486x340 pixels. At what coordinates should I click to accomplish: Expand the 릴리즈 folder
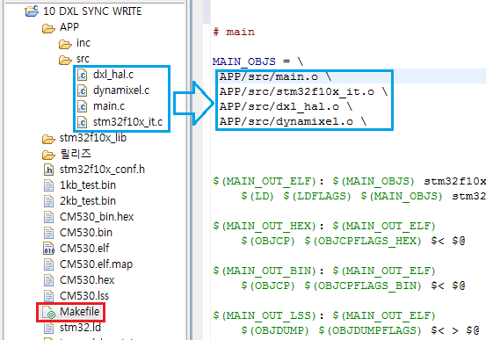[76, 154]
